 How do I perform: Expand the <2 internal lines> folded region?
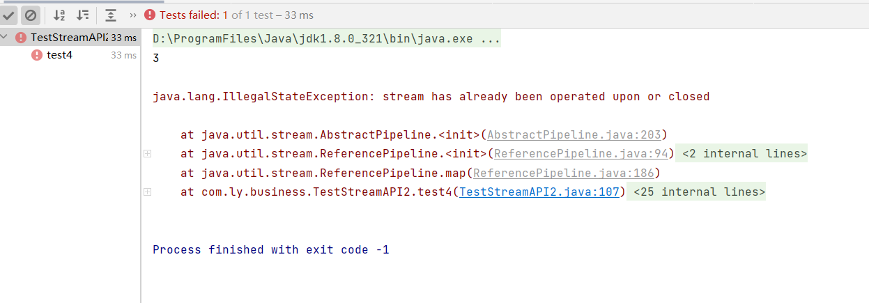742,154
